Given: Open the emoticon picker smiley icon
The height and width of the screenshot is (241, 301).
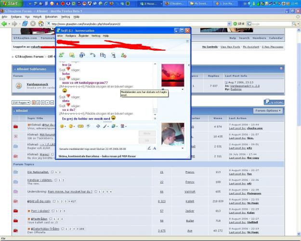Looking at the screenshot, I should [62, 126].
